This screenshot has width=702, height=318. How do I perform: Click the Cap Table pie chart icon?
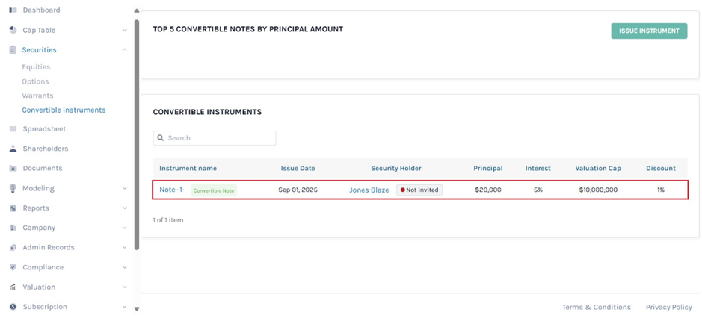point(13,31)
